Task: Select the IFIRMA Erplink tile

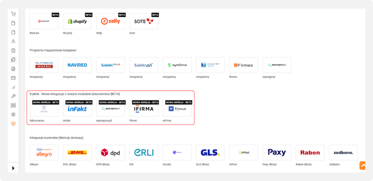Action: coord(144,109)
